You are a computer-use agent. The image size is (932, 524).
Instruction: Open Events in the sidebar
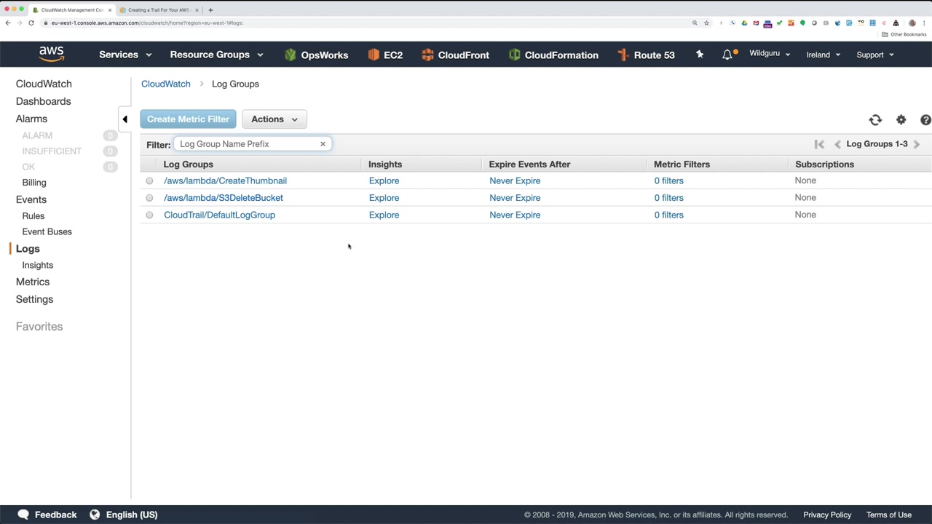click(31, 199)
